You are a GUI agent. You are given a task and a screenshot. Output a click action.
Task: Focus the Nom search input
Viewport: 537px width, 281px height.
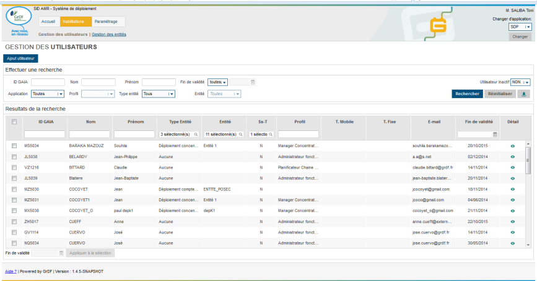pyautogui.click(x=98, y=82)
